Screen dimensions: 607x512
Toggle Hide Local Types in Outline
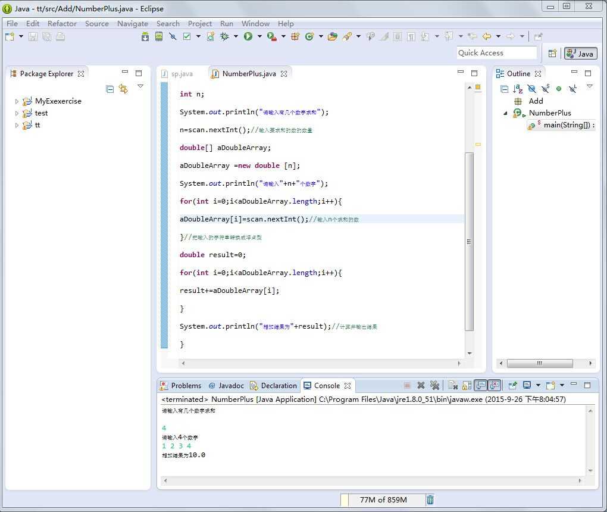[x=573, y=89]
